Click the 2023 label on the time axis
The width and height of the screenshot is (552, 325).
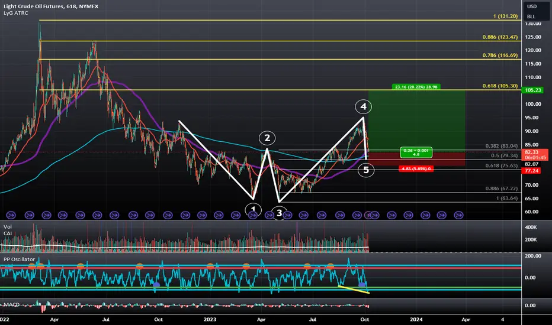pos(210,319)
